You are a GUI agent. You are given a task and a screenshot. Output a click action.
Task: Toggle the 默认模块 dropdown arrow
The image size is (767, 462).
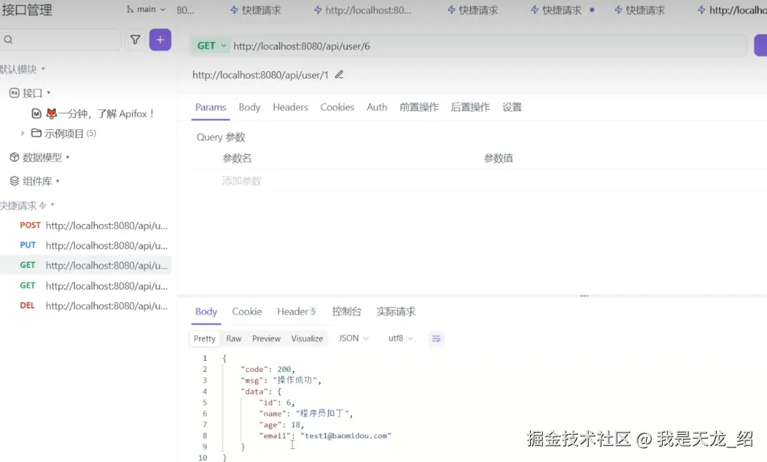point(43,68)
